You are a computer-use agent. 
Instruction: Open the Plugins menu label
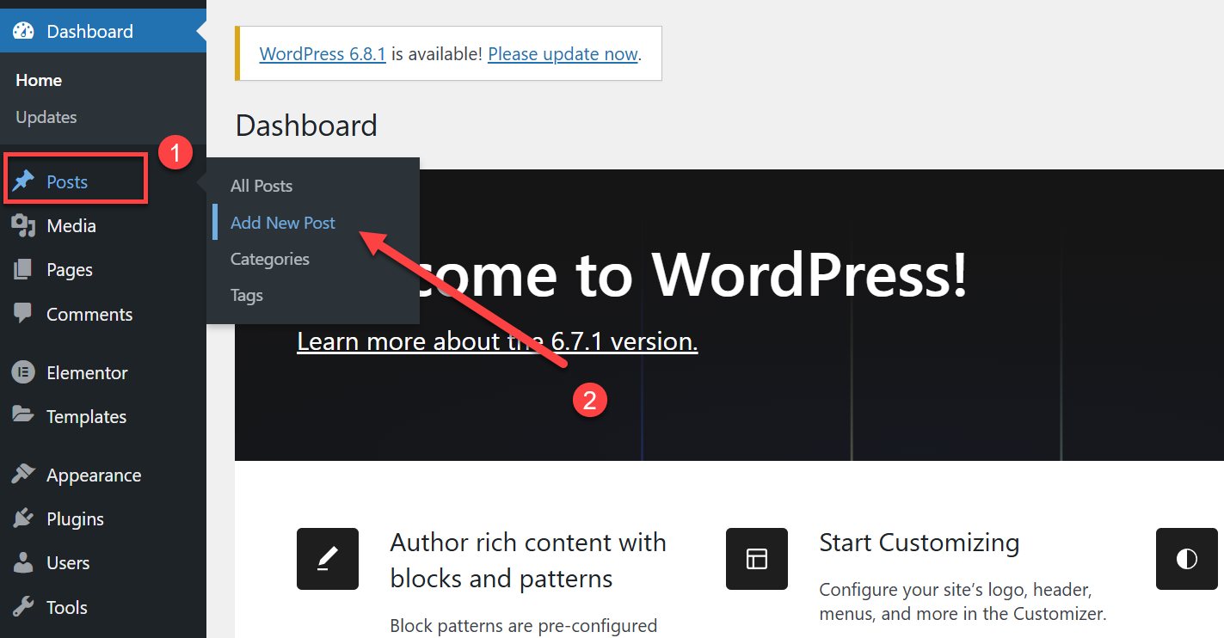tap(76, 519)
